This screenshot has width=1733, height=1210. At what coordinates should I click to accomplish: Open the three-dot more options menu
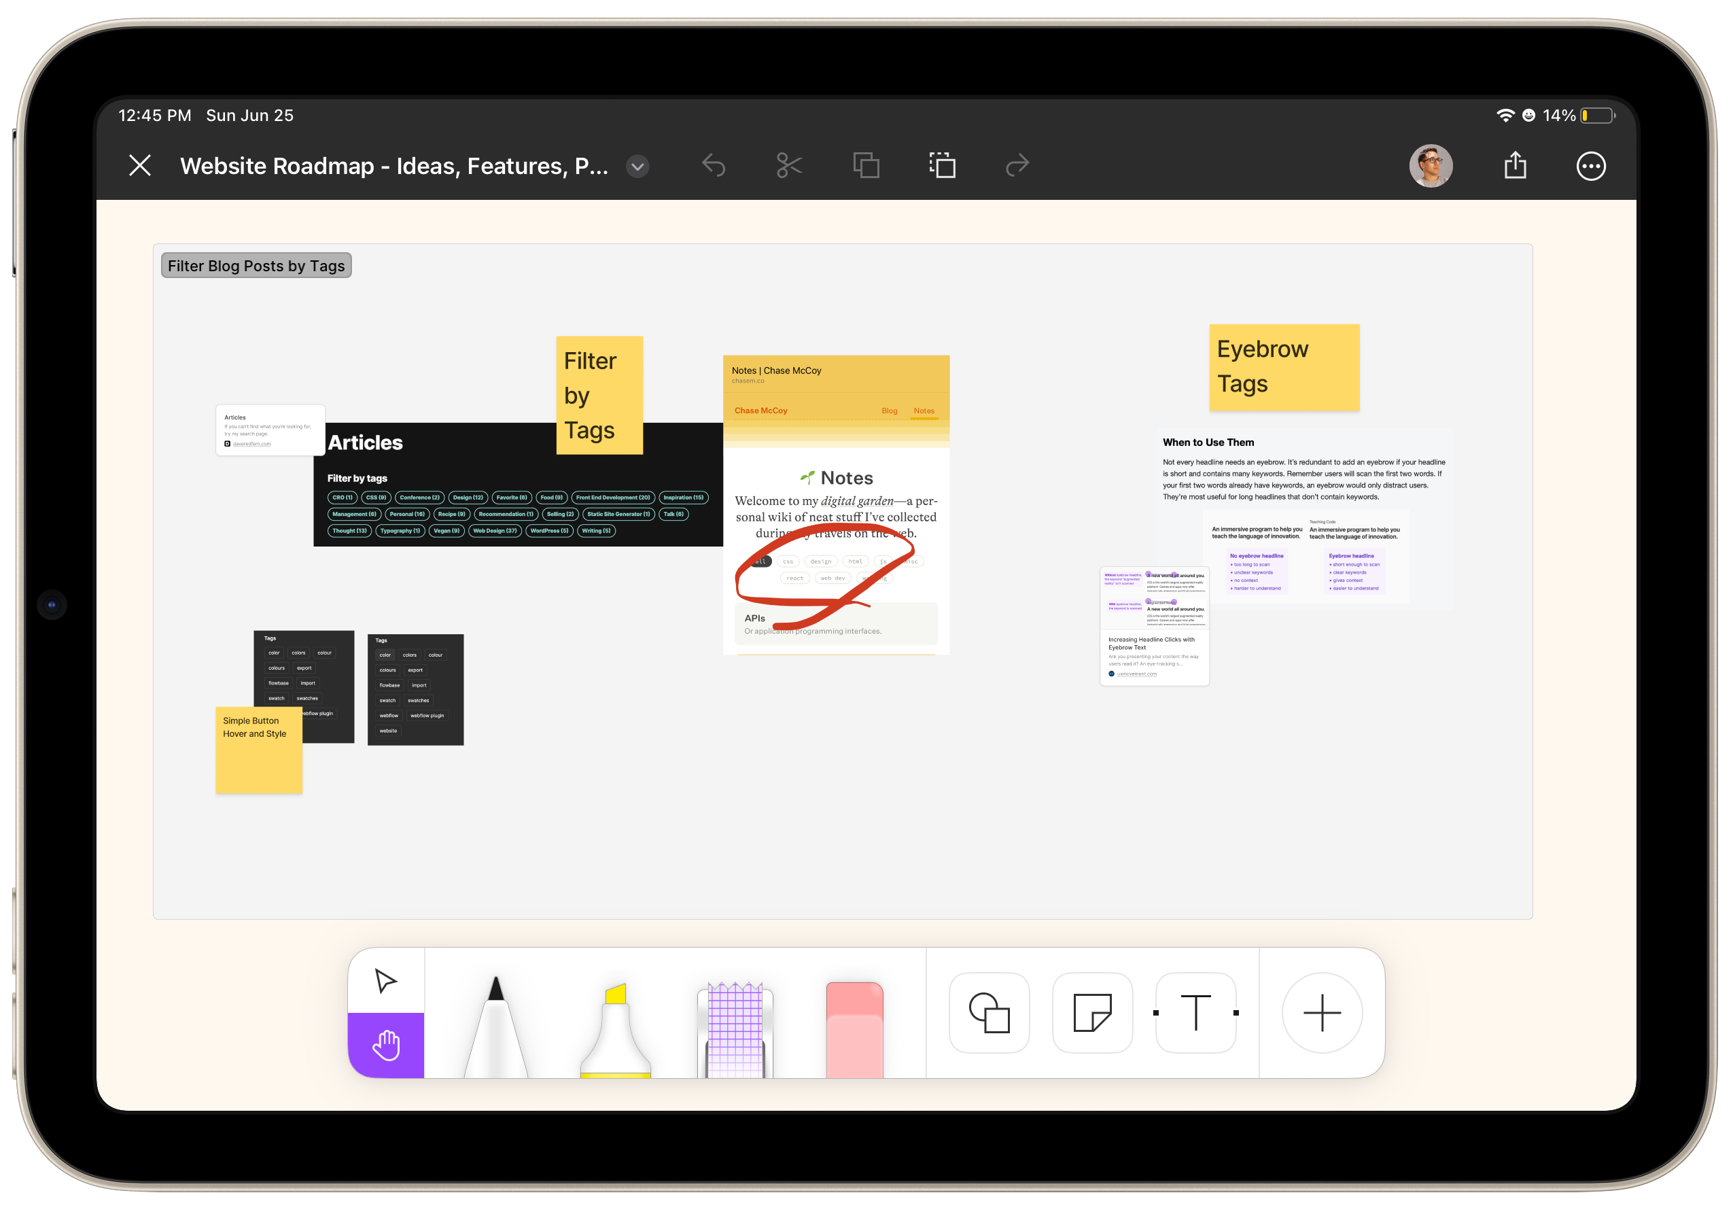click(x=1590, y=166)
